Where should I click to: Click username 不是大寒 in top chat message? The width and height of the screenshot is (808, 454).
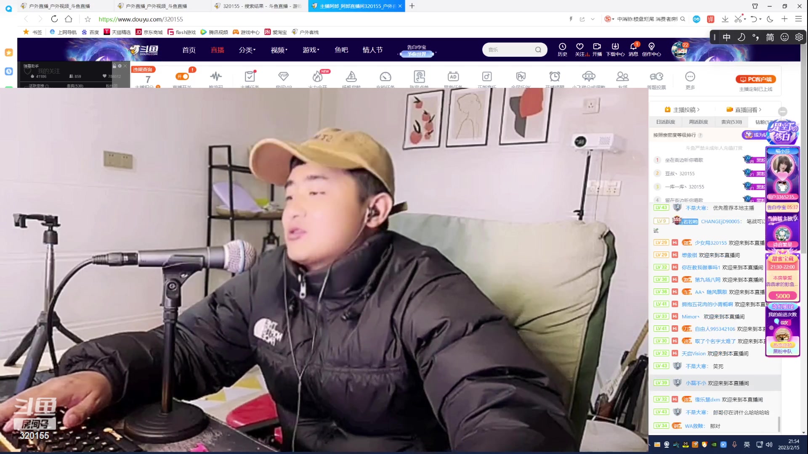(x=696, y=208)
